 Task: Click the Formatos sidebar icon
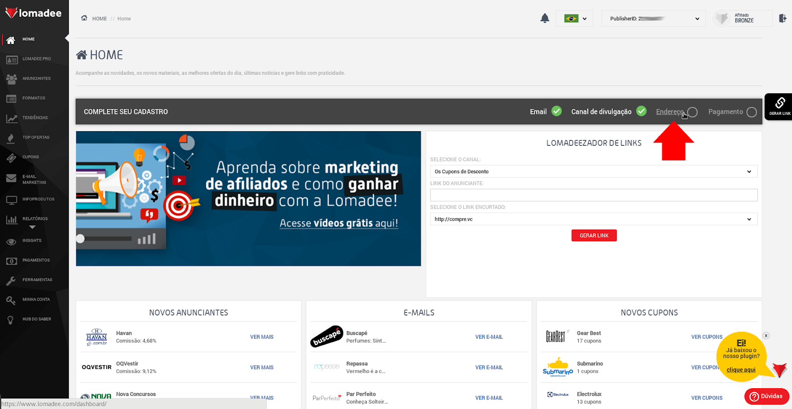11,99
